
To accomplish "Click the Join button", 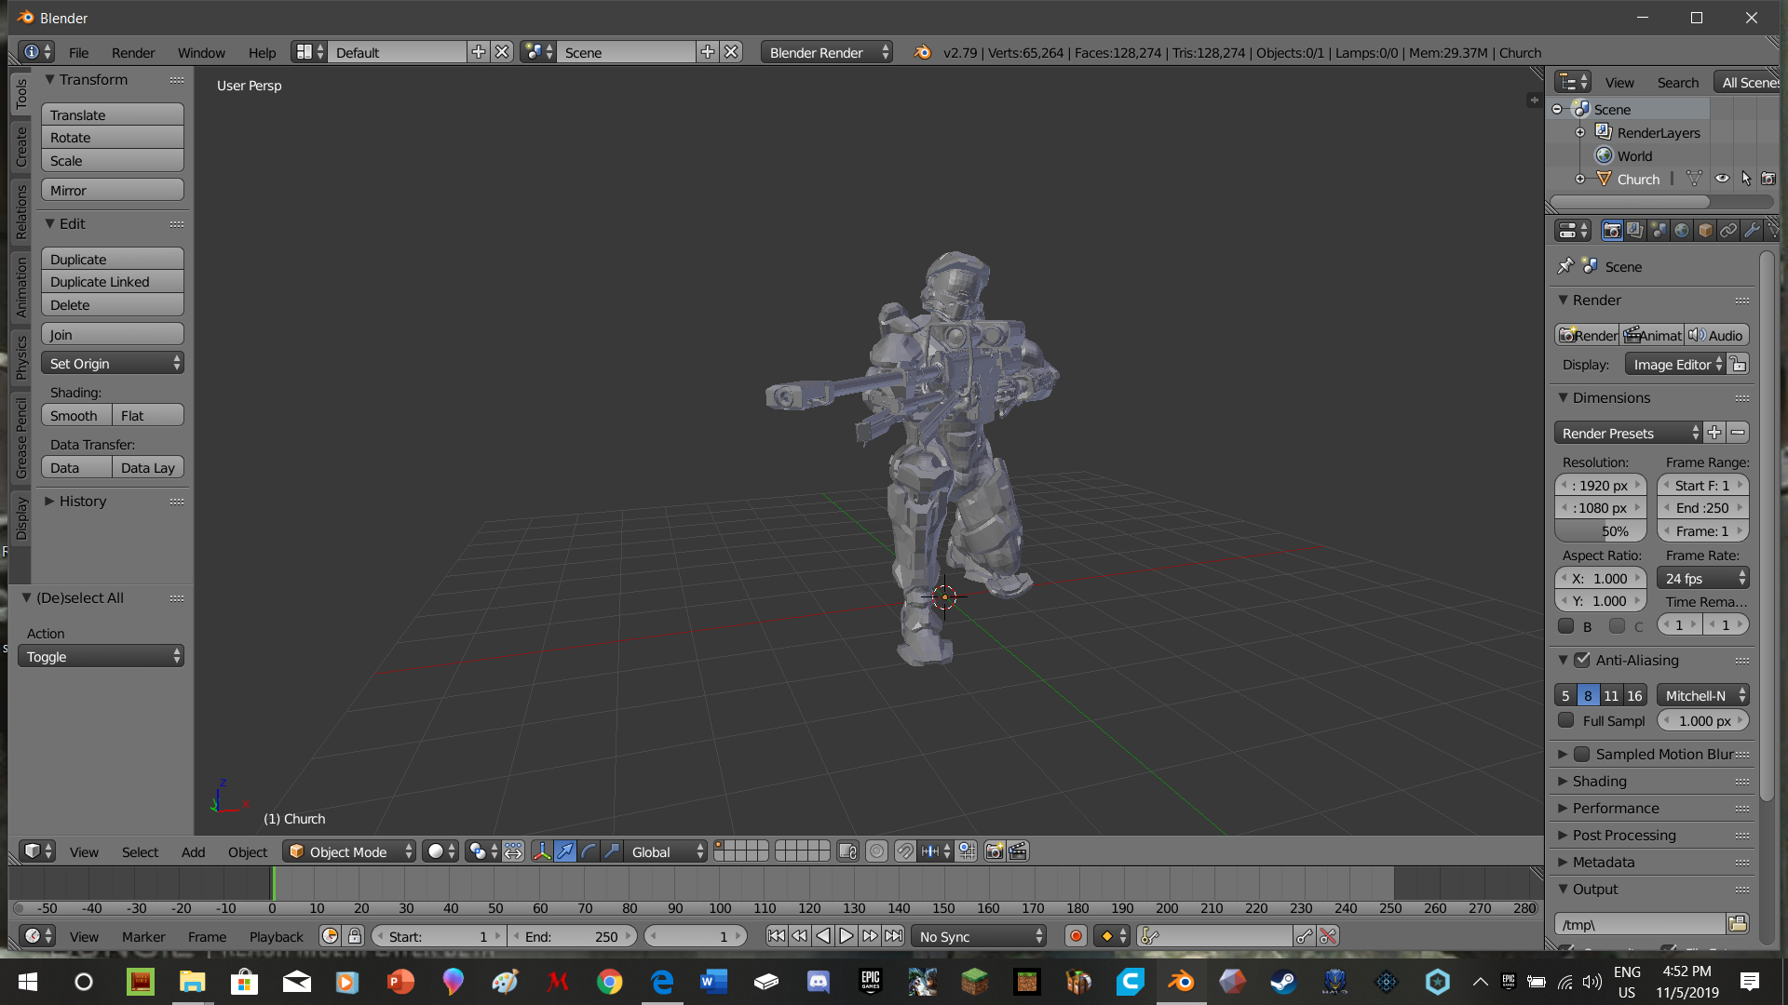I will coord(113,334).
